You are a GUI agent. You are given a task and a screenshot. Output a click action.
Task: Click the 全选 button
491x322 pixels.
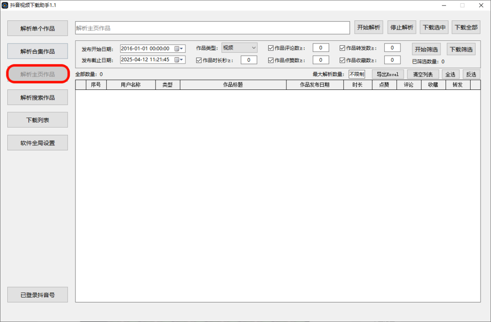(450, 74)
